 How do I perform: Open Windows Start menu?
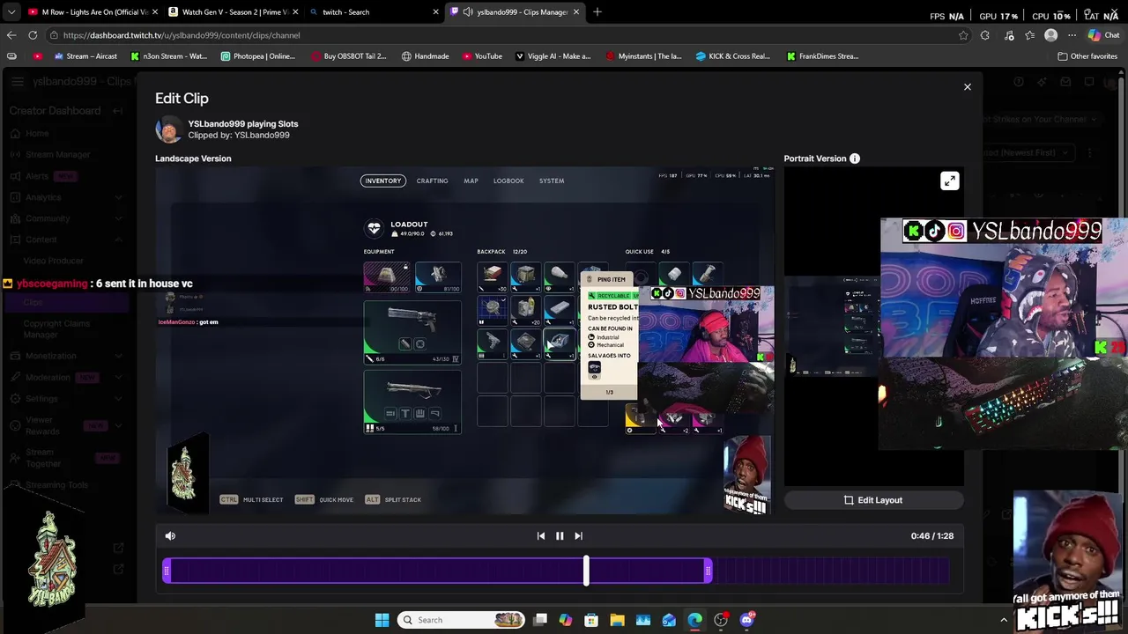point(382,620)
